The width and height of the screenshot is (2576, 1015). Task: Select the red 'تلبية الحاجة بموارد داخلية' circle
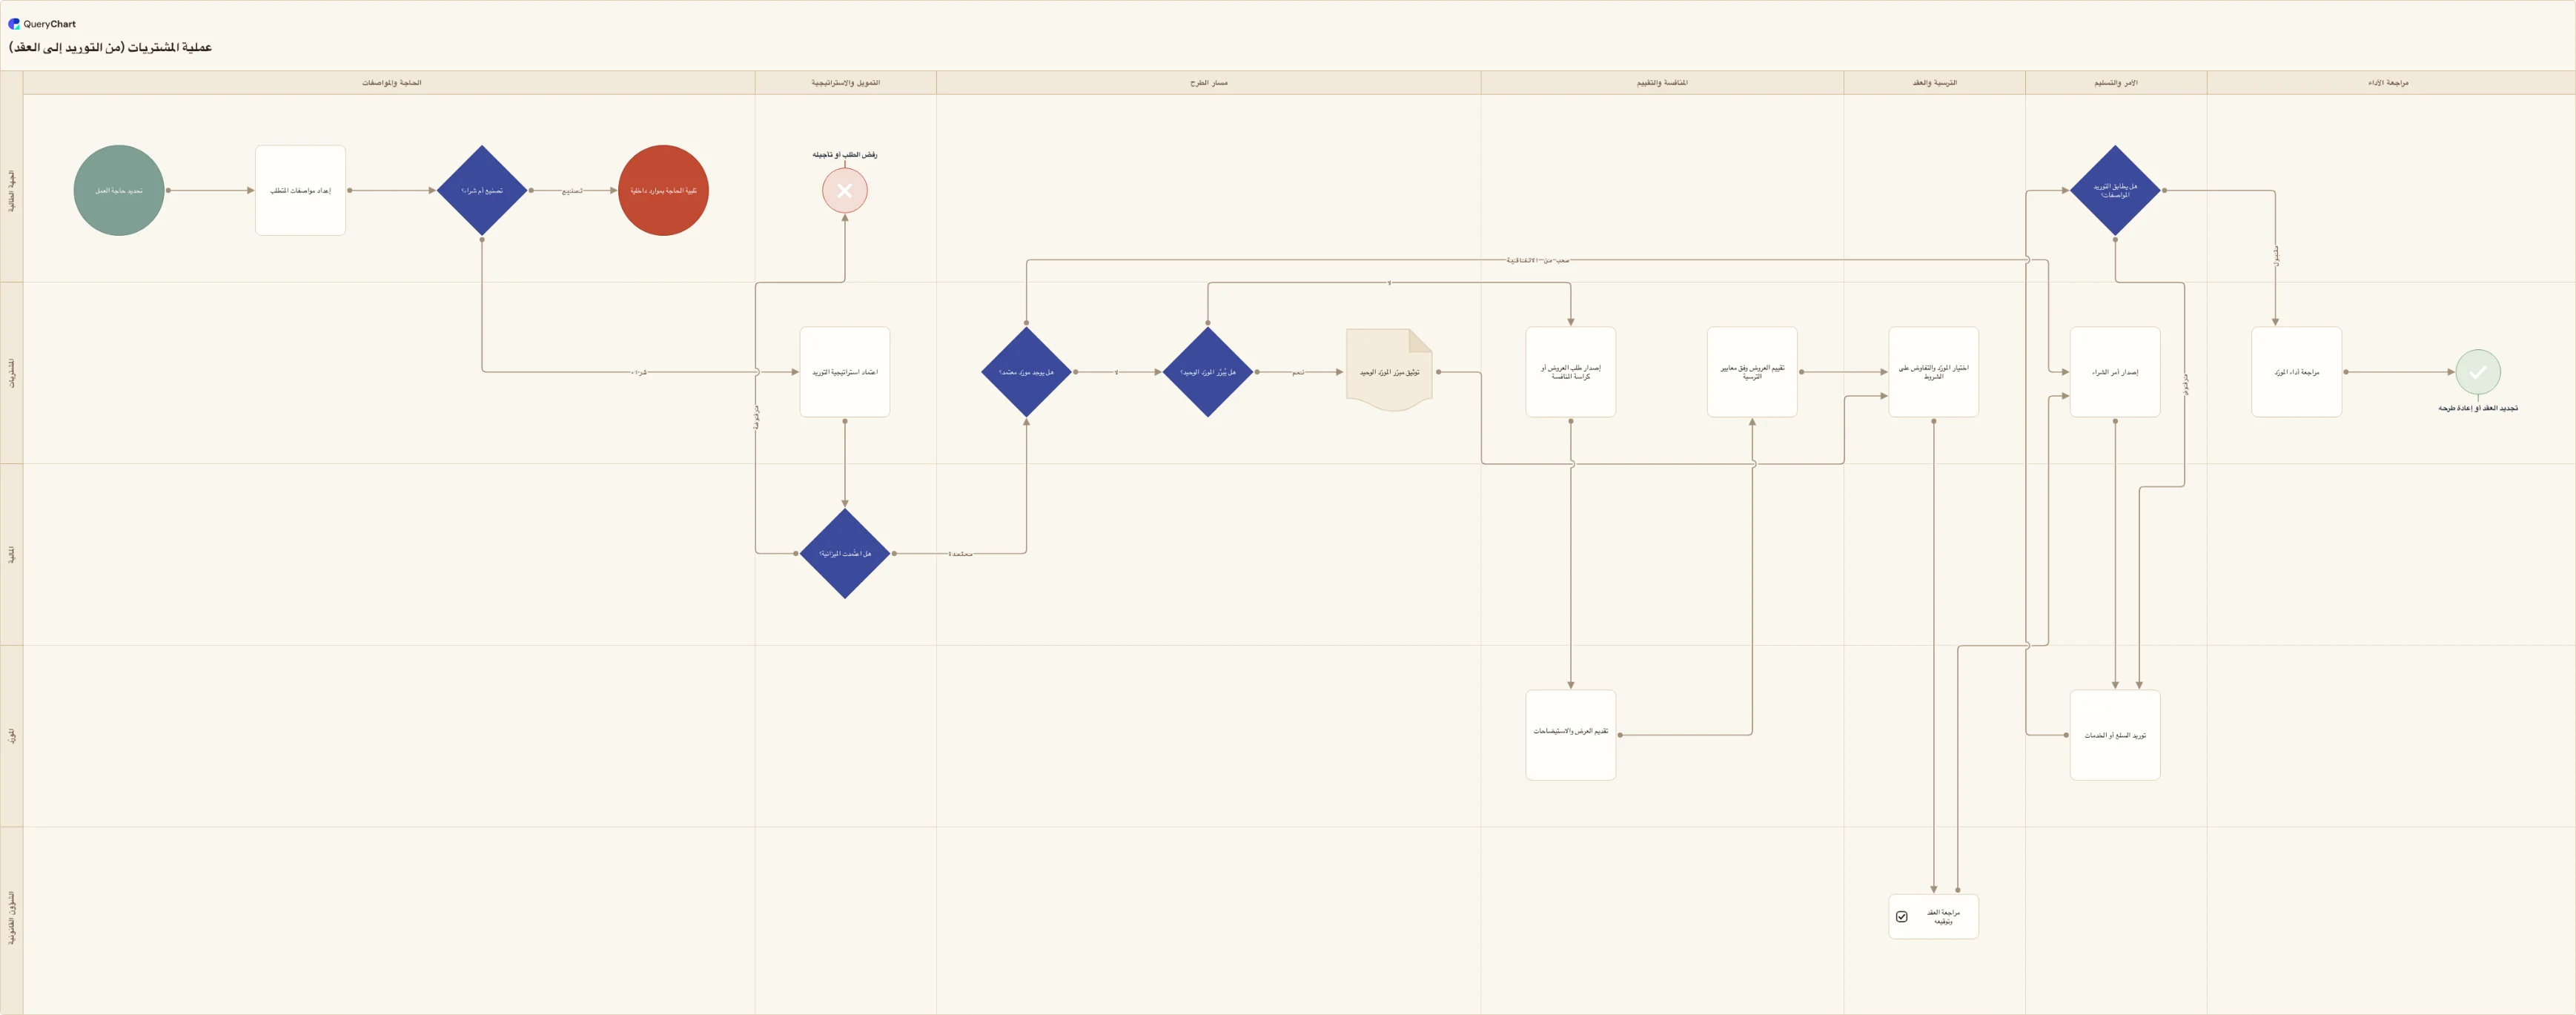(663, 190)
